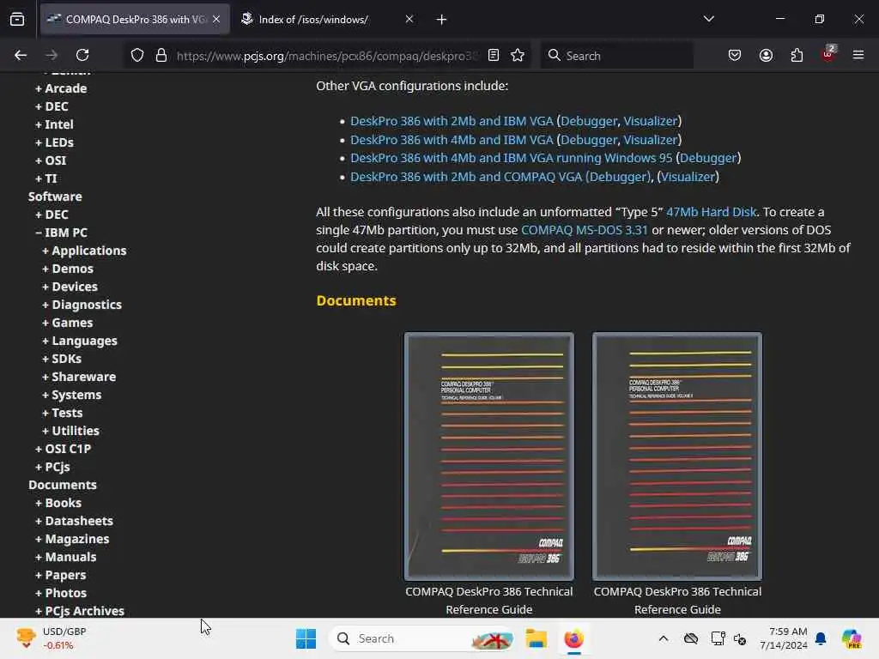Open DeskPro 386 with 4Mb and IBM VGA link
The height and width of the screenshot is (659, 879).
(452, 140)
